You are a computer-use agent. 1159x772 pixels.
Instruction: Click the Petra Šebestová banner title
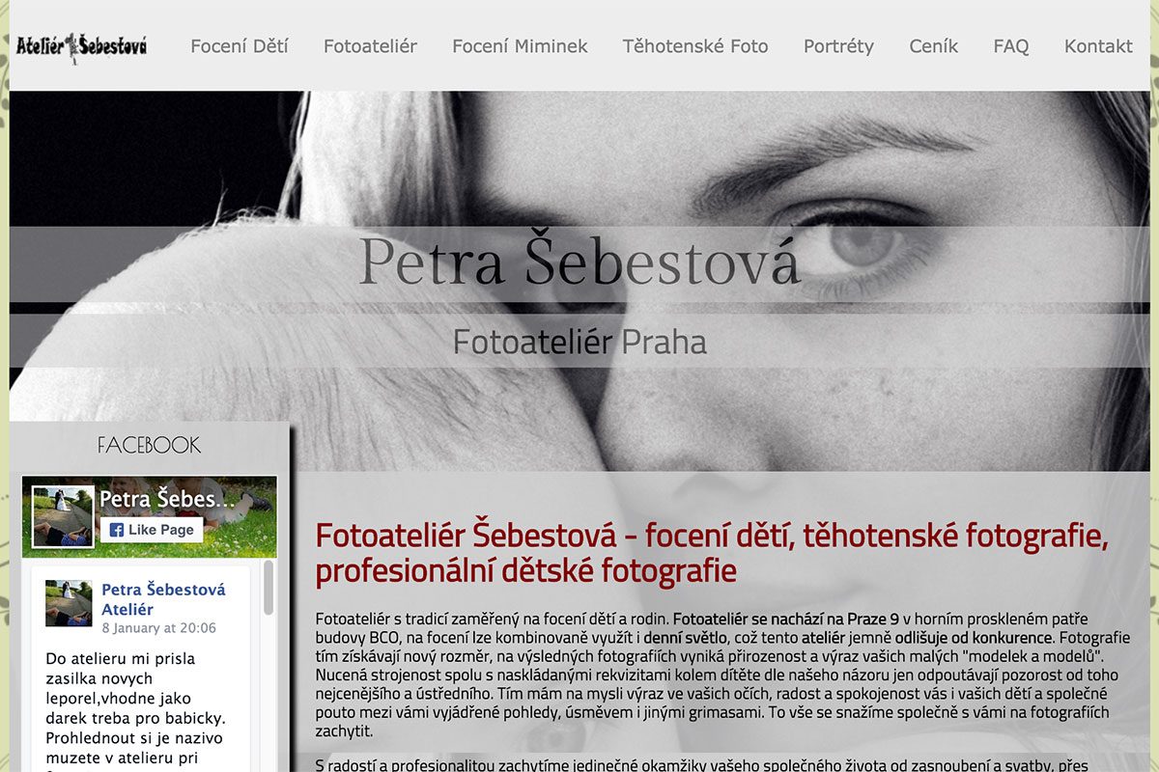(x=579, y=262)
